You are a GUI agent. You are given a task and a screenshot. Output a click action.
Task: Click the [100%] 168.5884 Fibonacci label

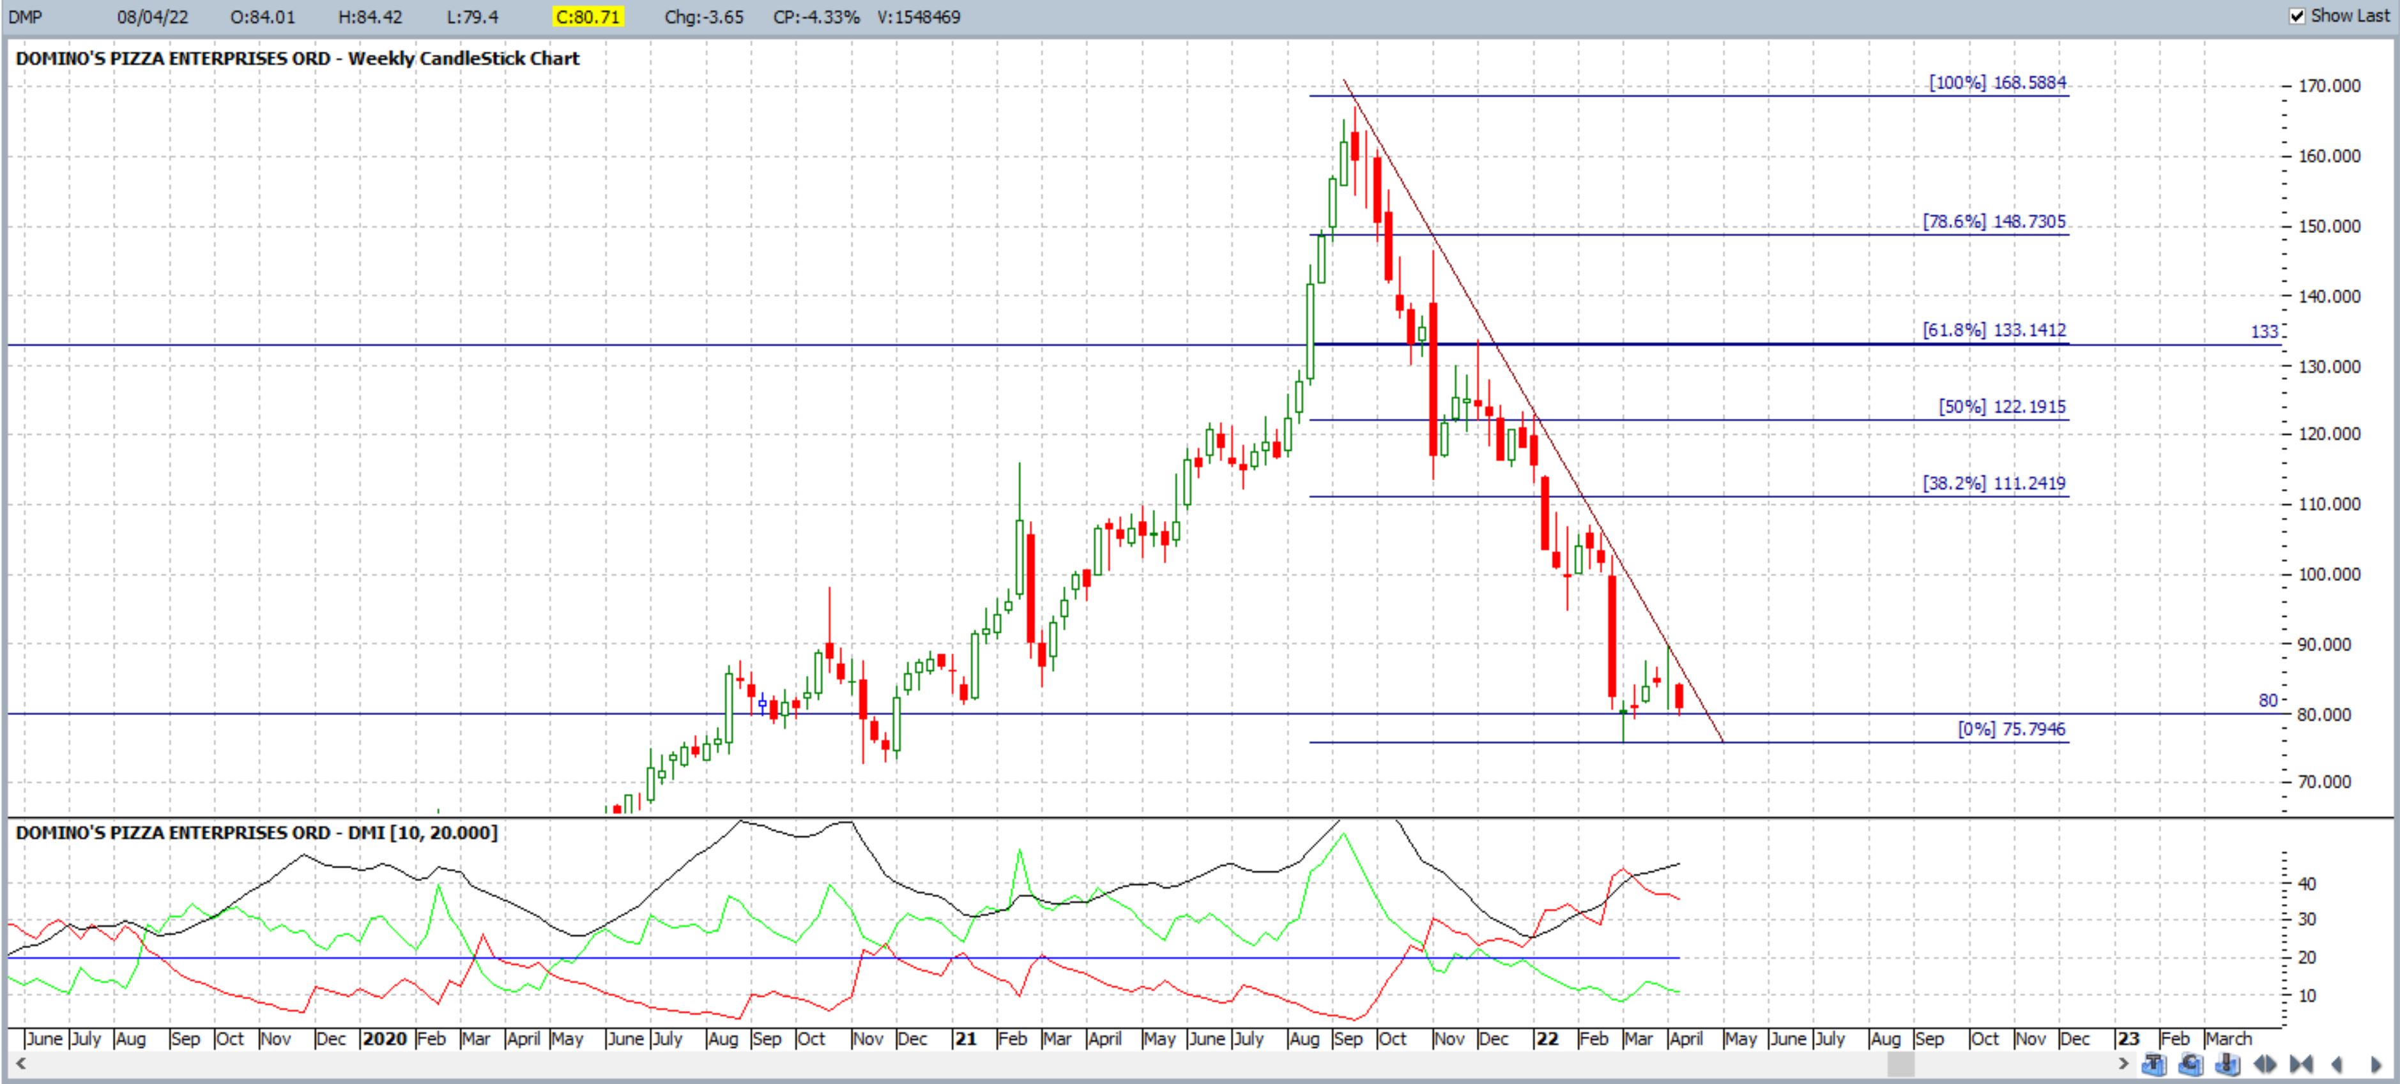point(1998,82)
